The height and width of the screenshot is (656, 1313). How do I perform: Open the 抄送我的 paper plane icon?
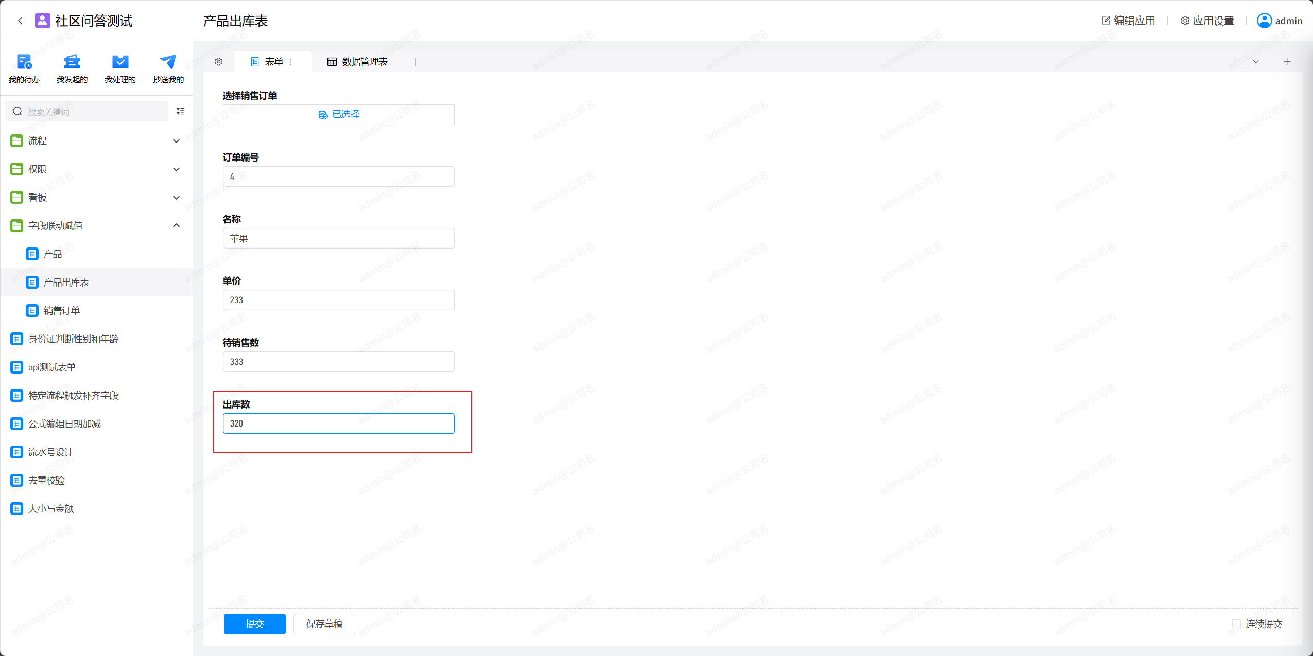pos(168,62)
